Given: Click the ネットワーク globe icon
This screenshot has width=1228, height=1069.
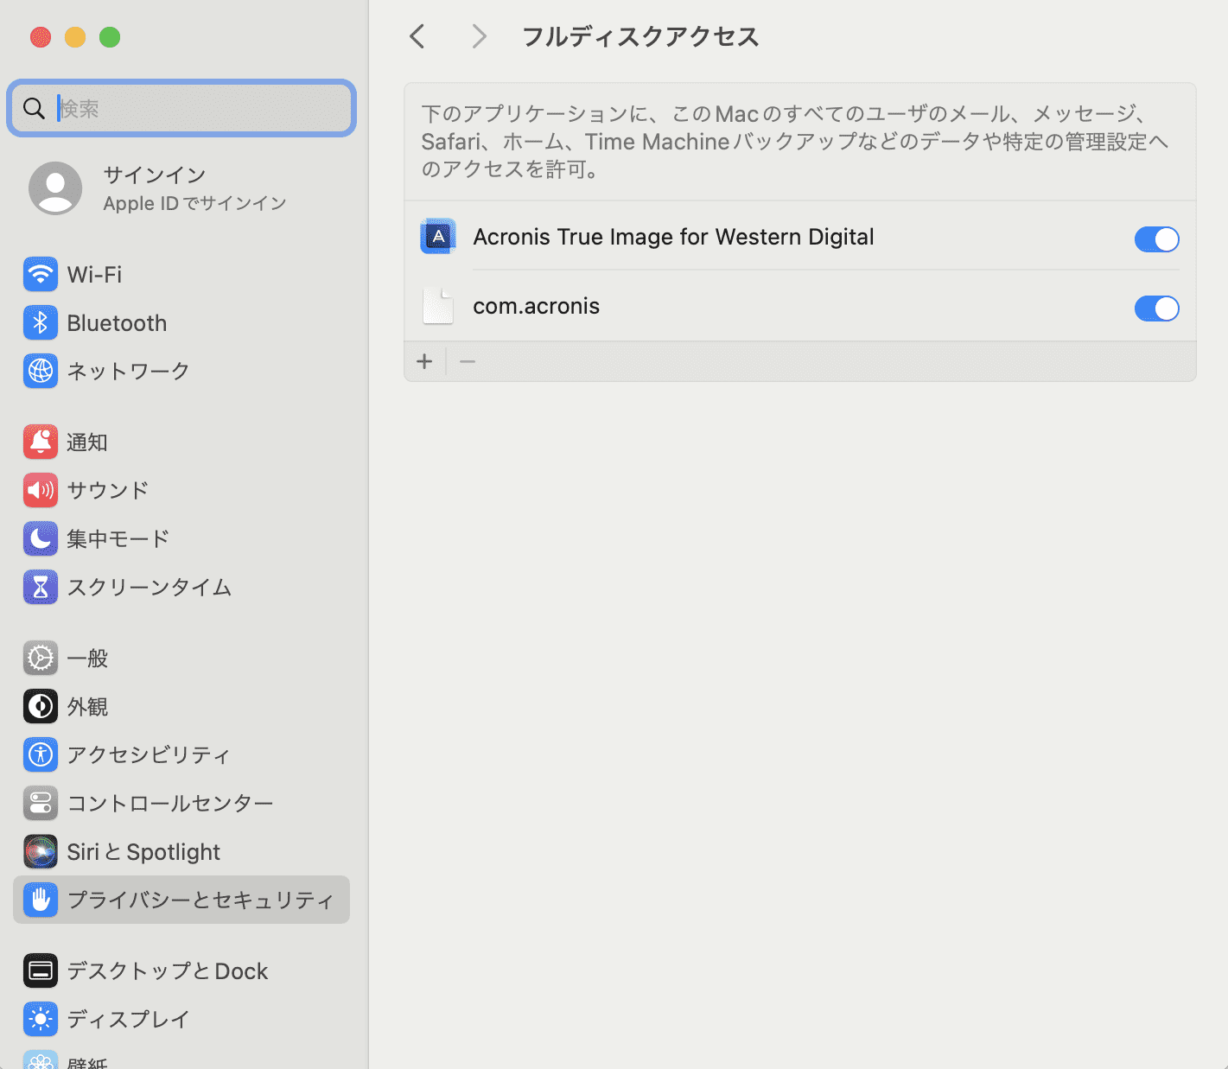Looking at the screenshot, I should click(41, 371).
